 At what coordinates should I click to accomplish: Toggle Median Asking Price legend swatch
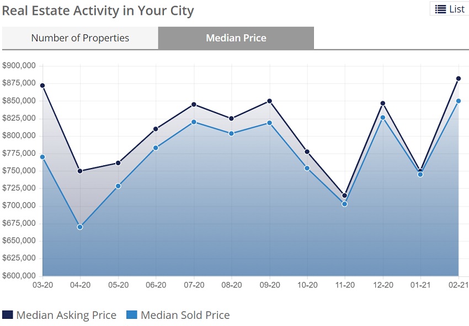click(x=8, y=315)
